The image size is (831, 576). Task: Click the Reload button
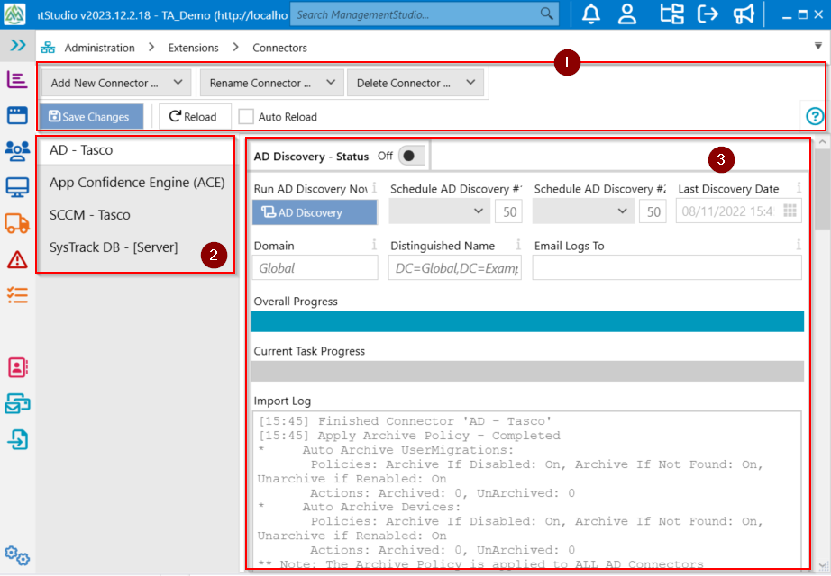tap(195, 116)
